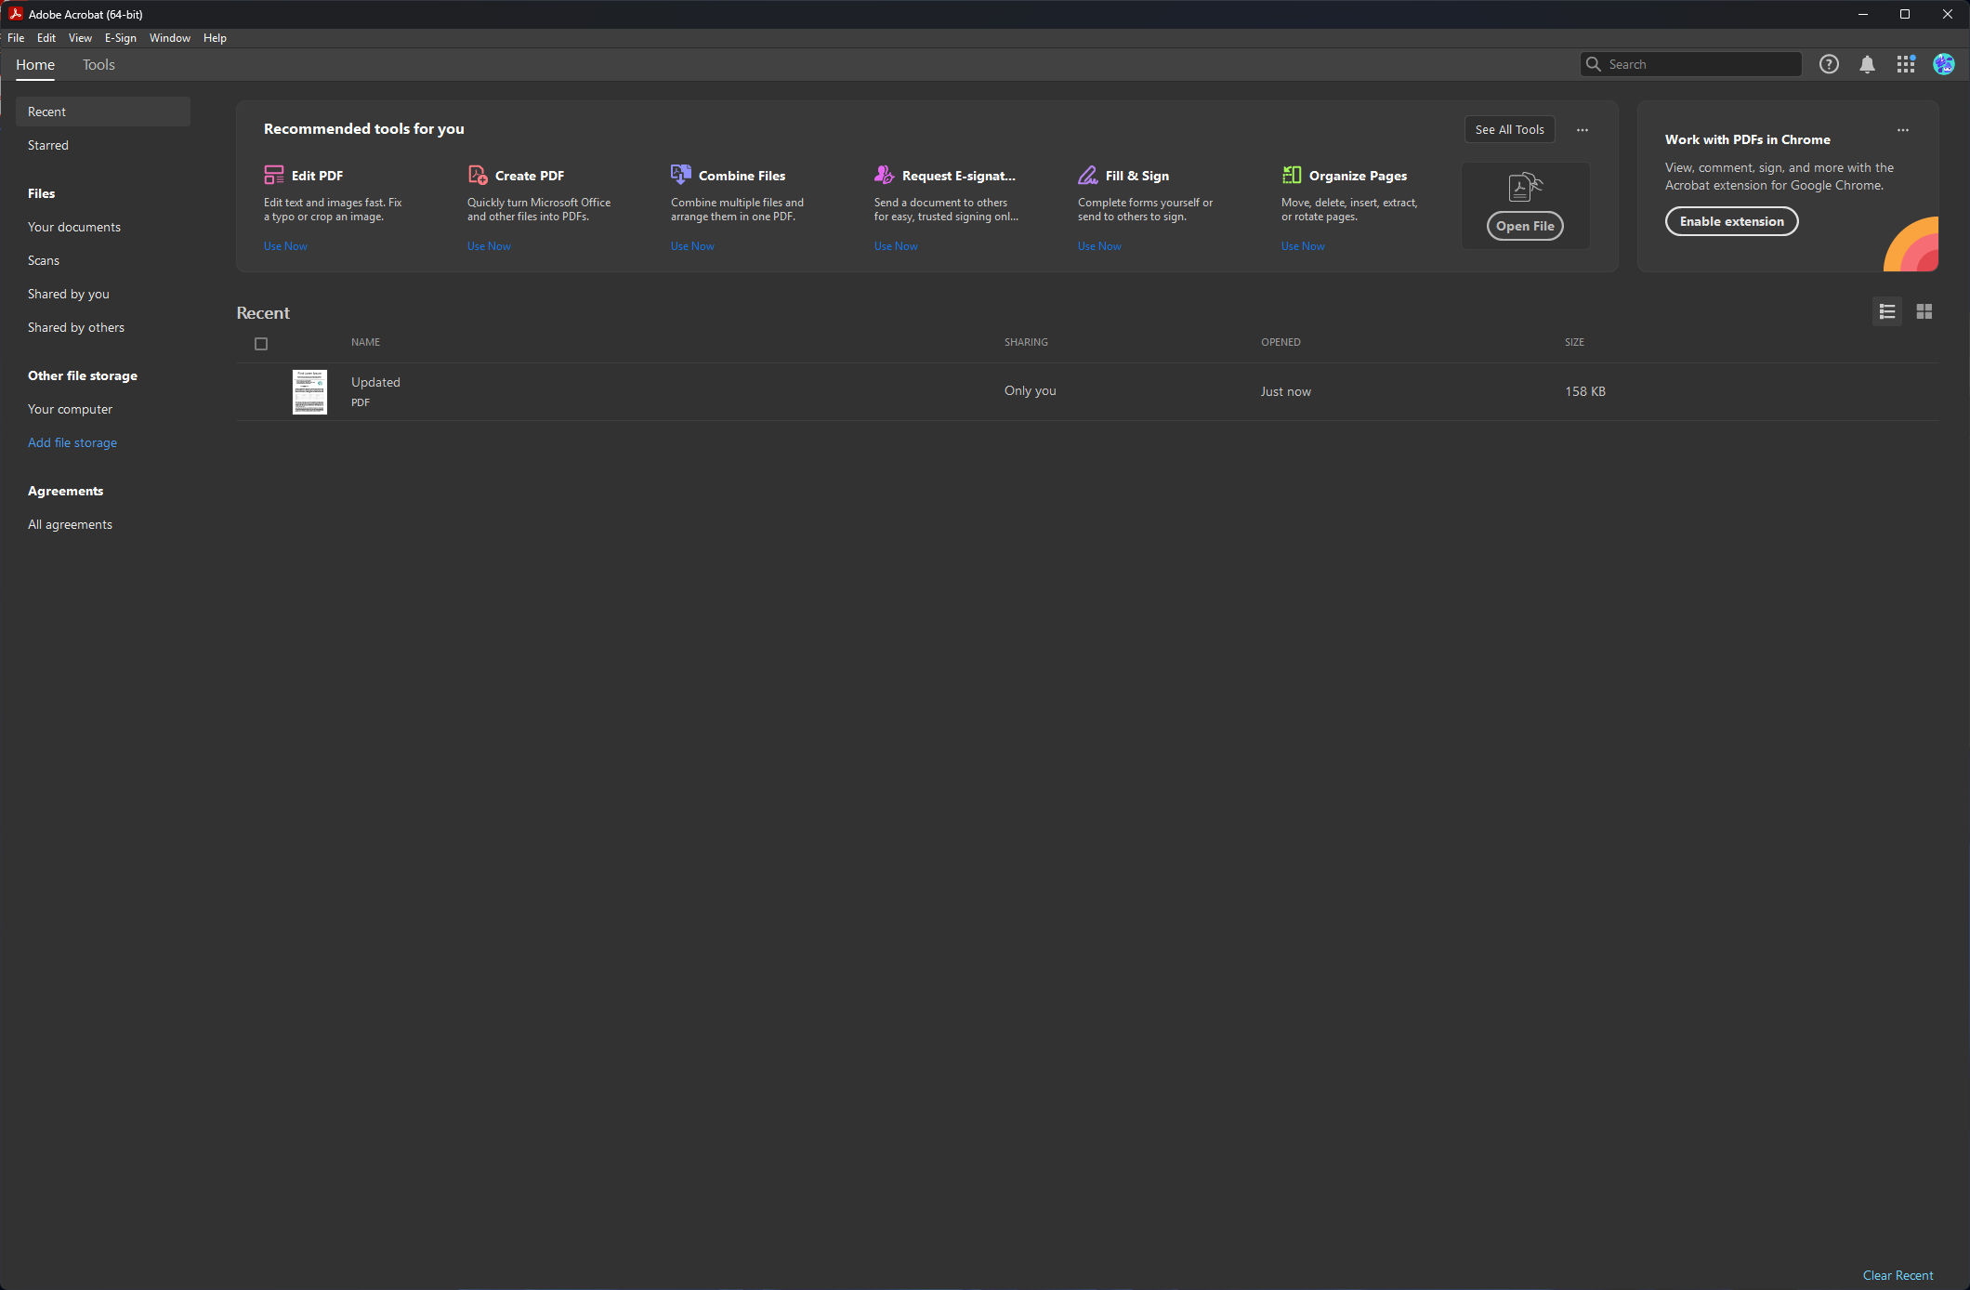The width and height of the screenshot is (1970, 1290).
Task: Open the Updated PDF thumbnail
Action: [309, 391]
